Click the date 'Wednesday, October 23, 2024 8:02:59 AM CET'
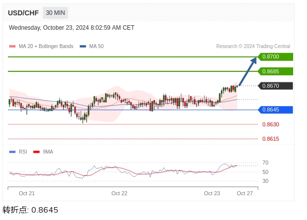 [72, 28]
